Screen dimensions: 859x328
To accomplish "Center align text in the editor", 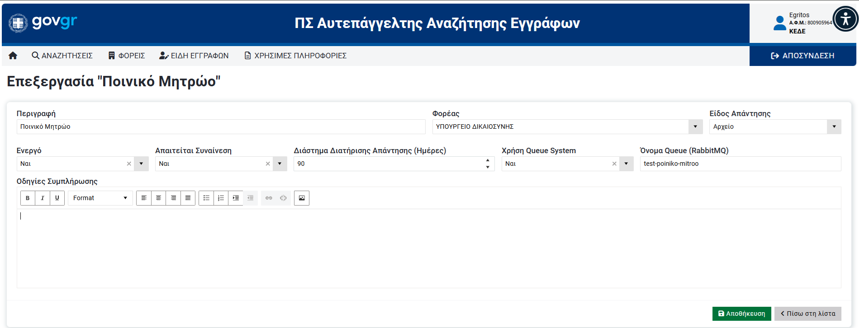I will point(158,198).
